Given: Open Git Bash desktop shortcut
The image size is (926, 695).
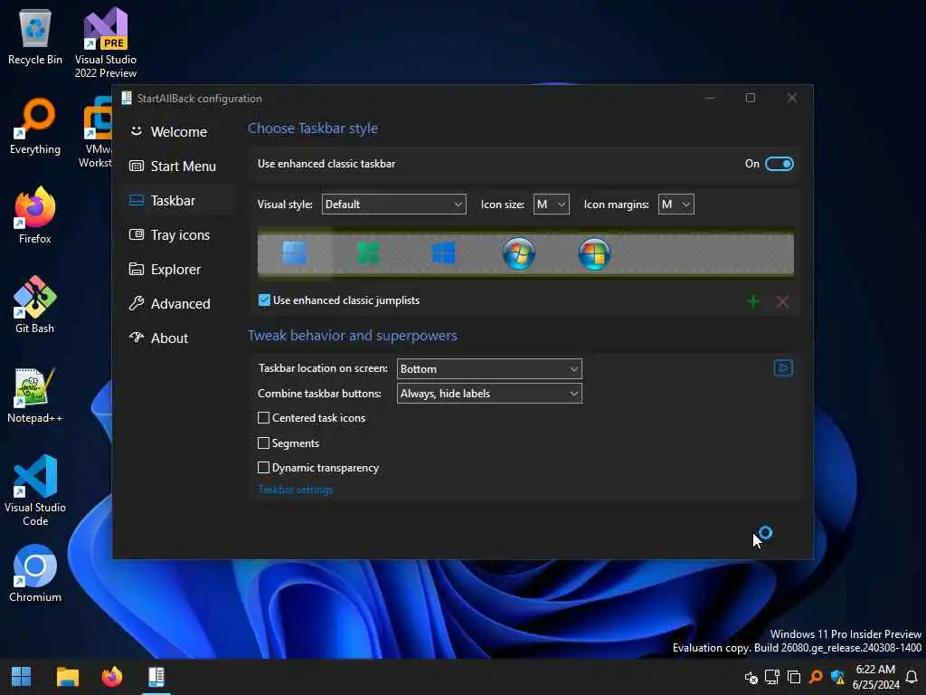Looking at the screenshot, I should (x=35, y=305).
